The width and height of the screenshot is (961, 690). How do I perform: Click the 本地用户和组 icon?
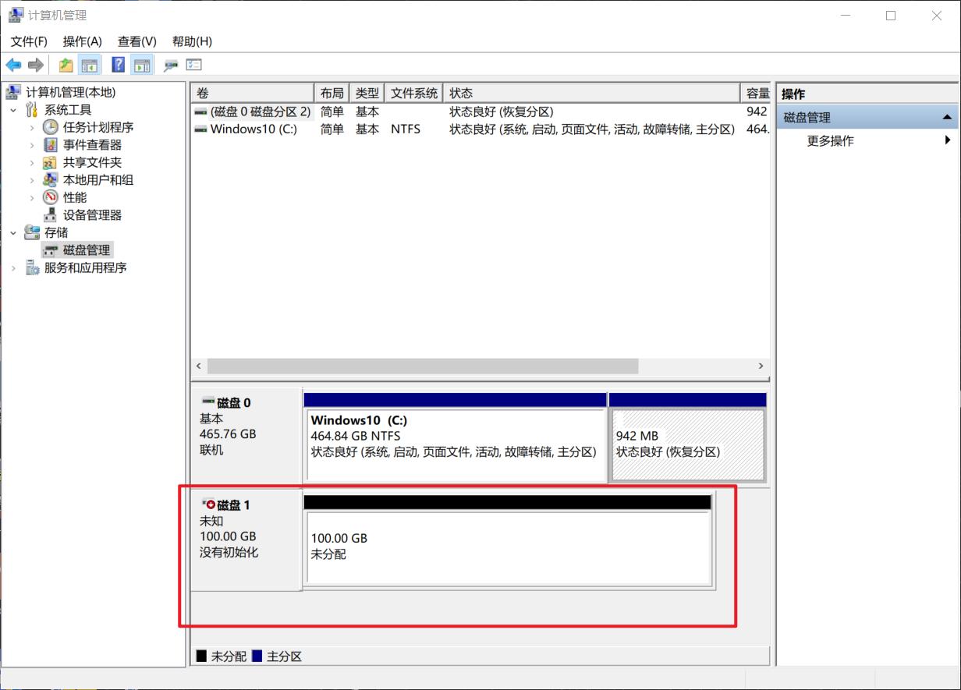[x=51, y=180]
